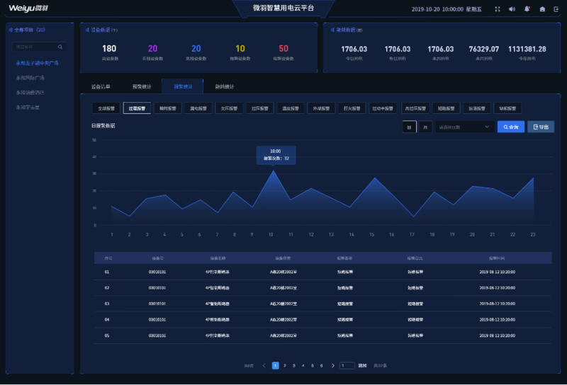Filter by 过压报警
This screenshot has height=385, width=567.
click(260, 108)
